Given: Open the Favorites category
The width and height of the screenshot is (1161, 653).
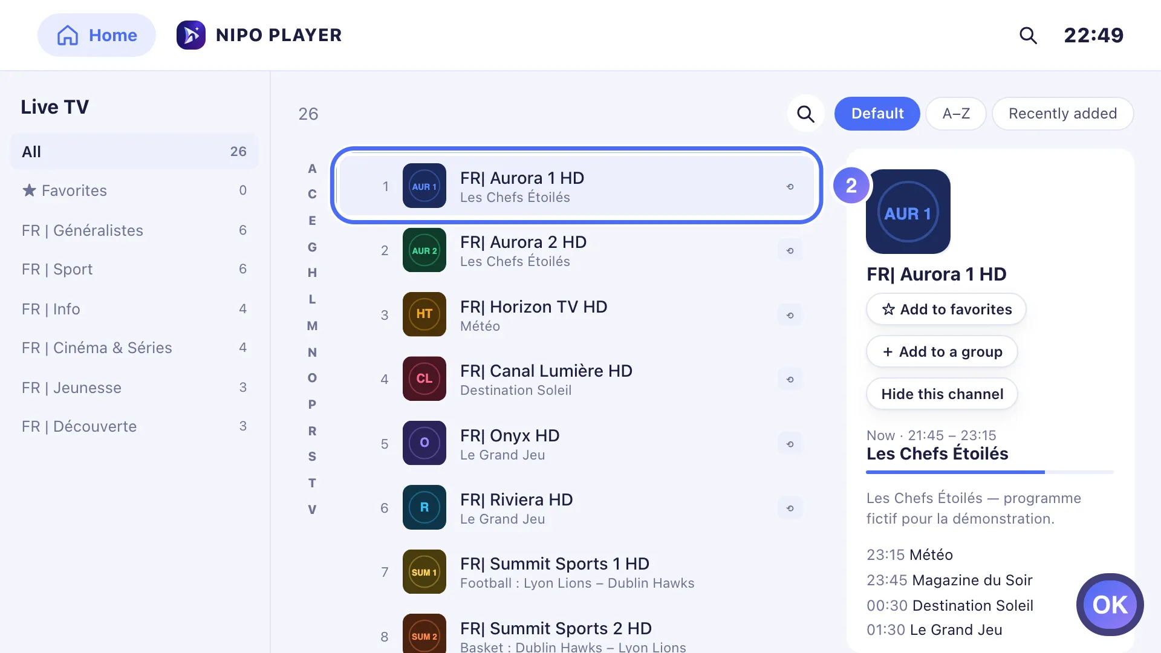Looking at the screenshot, I should point(134,190).
